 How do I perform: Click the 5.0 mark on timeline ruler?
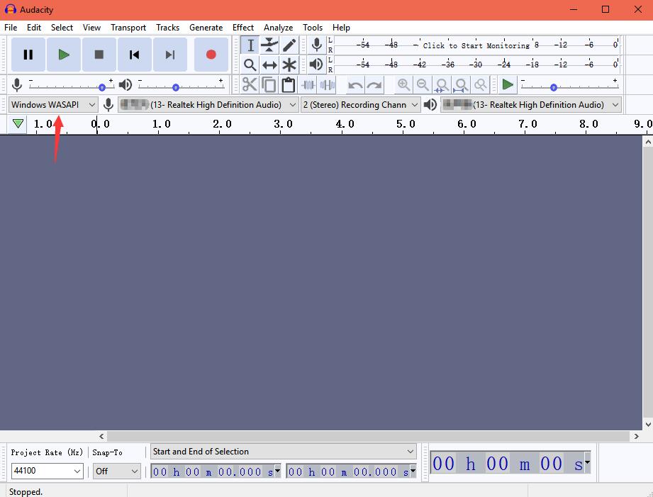click(x=406, y=124)
